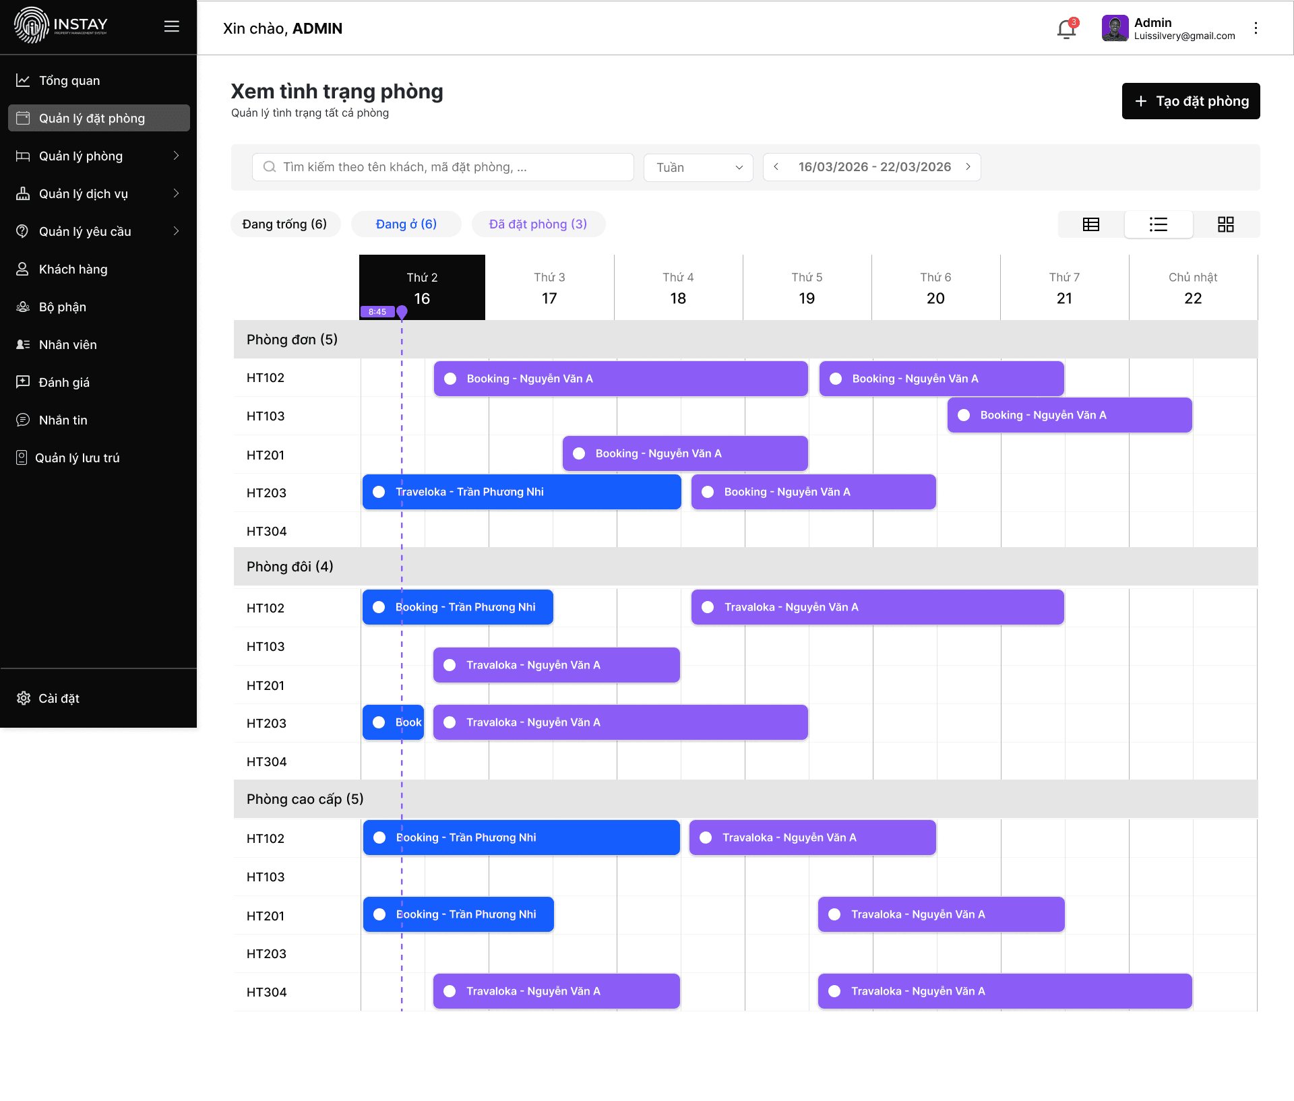Image resolution: width=1294 pixels, height=1101 pixels.
Task: Select Thứ 7 21 day header
Action: (x=1064, y=287)
